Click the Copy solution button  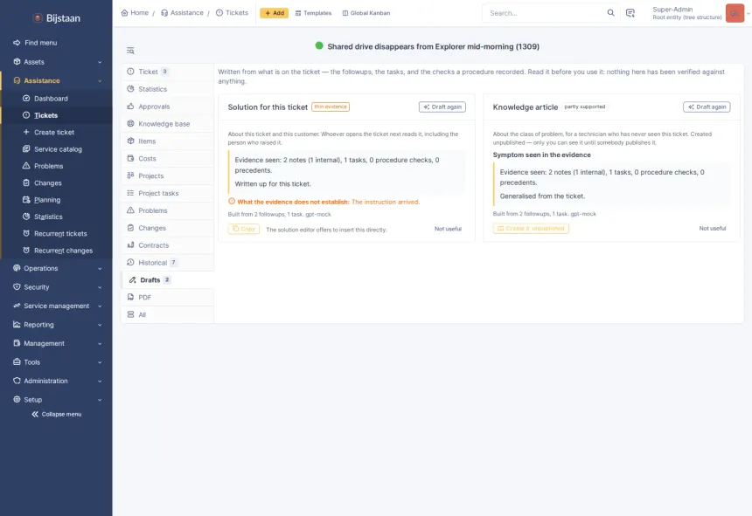[x=244, y=229]
